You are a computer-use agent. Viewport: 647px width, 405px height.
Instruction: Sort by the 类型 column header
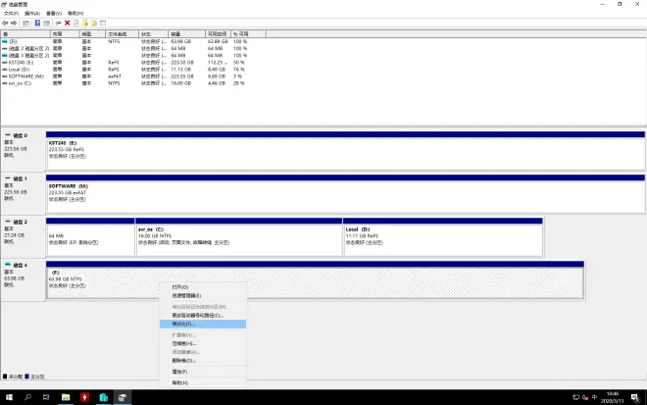pyautogui.click(x=92, y=34)
